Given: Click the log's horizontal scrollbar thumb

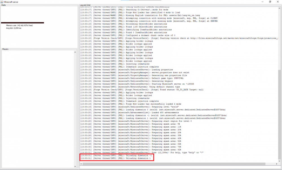Looking at the screenshot, I should point(174,164).
